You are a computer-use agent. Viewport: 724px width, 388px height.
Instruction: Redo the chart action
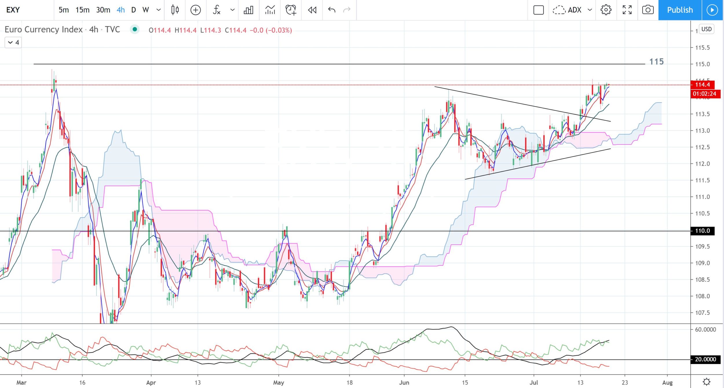pos(347,10)
